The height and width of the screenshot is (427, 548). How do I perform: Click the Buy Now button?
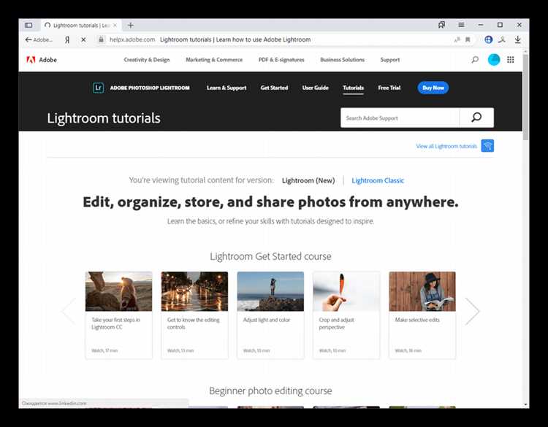tap(433, 88)
